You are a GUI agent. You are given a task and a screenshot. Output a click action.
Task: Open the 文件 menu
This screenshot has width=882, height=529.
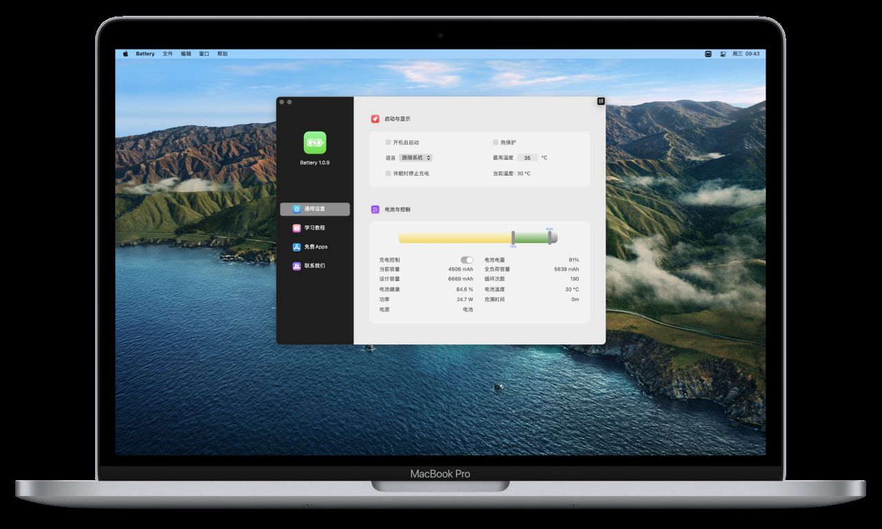pyautogui.click(x=168, y=54)
